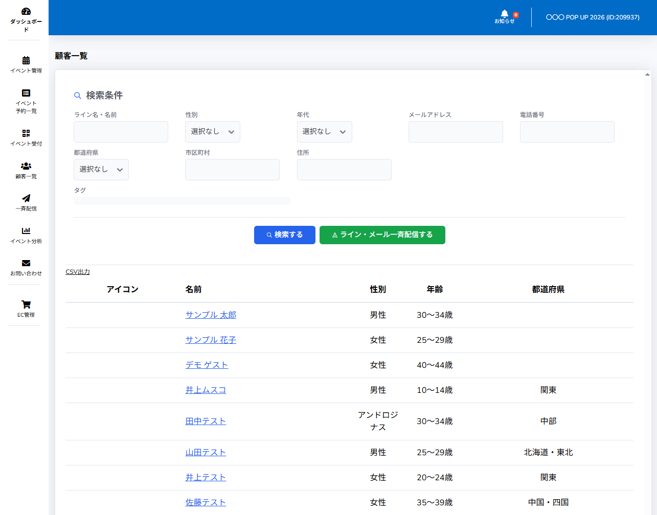
Task: Open the イベント予約一覧 list icon
Action: point(26,93)
